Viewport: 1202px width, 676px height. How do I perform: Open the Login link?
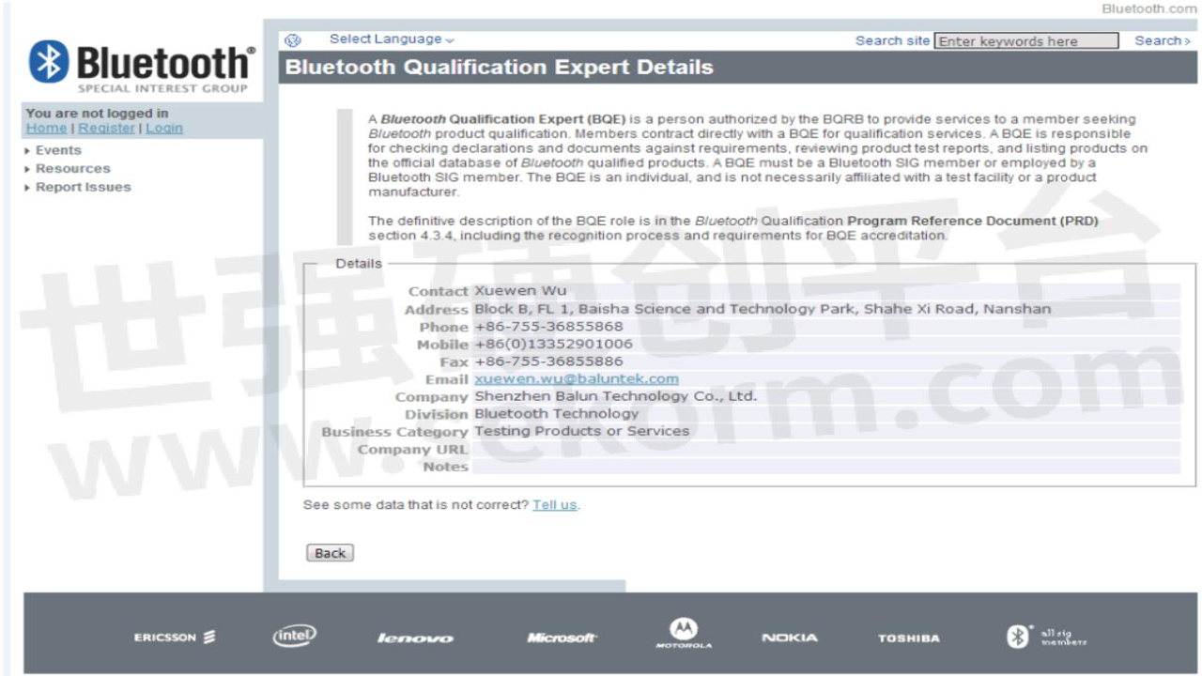pyautogui.click(x=164, y=128)
